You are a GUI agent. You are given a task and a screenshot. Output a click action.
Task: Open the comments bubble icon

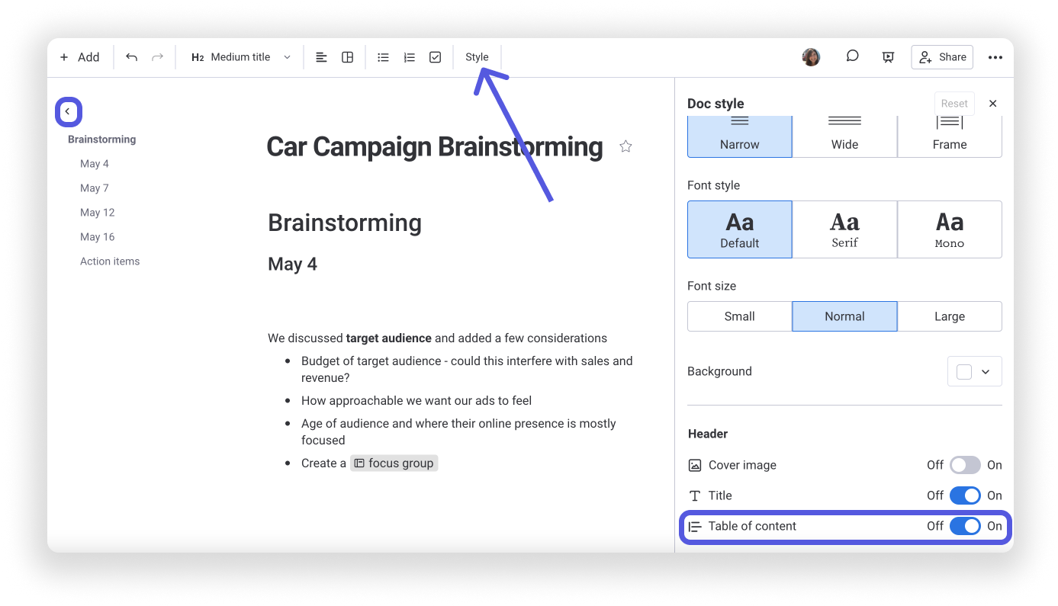tap(852, 56)
